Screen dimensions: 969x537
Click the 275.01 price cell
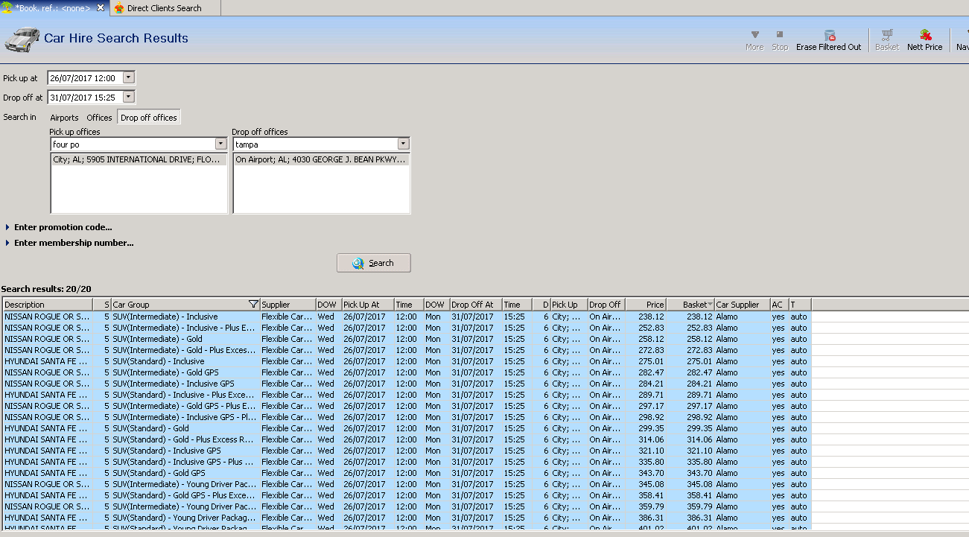[646, 361]
